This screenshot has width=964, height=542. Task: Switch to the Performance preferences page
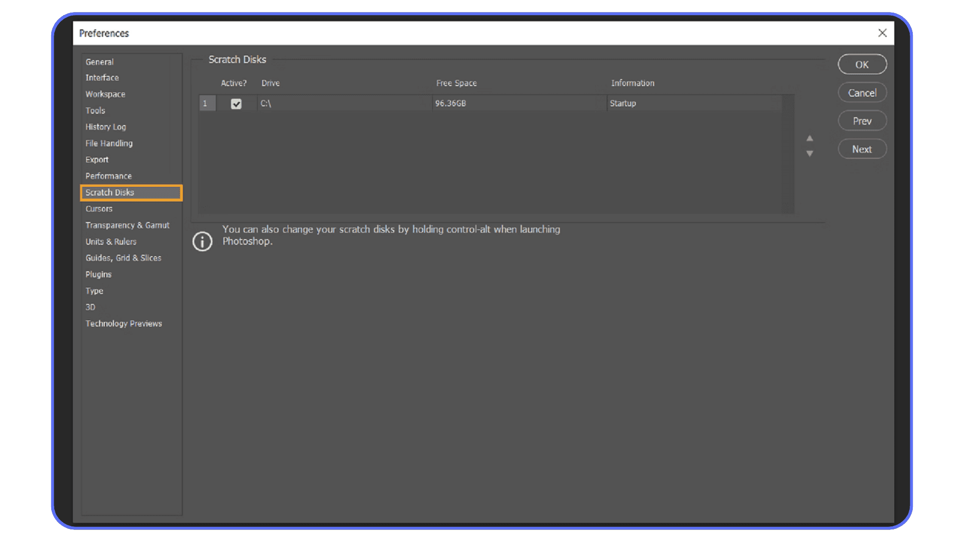tap(108, 176)
